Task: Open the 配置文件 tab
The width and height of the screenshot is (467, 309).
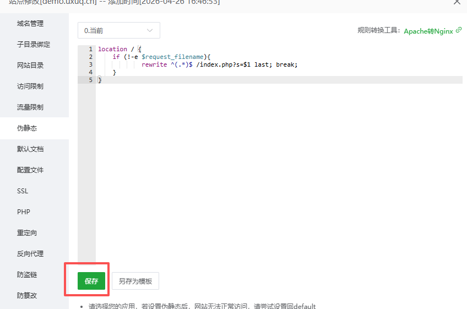Action: point(30,170)
